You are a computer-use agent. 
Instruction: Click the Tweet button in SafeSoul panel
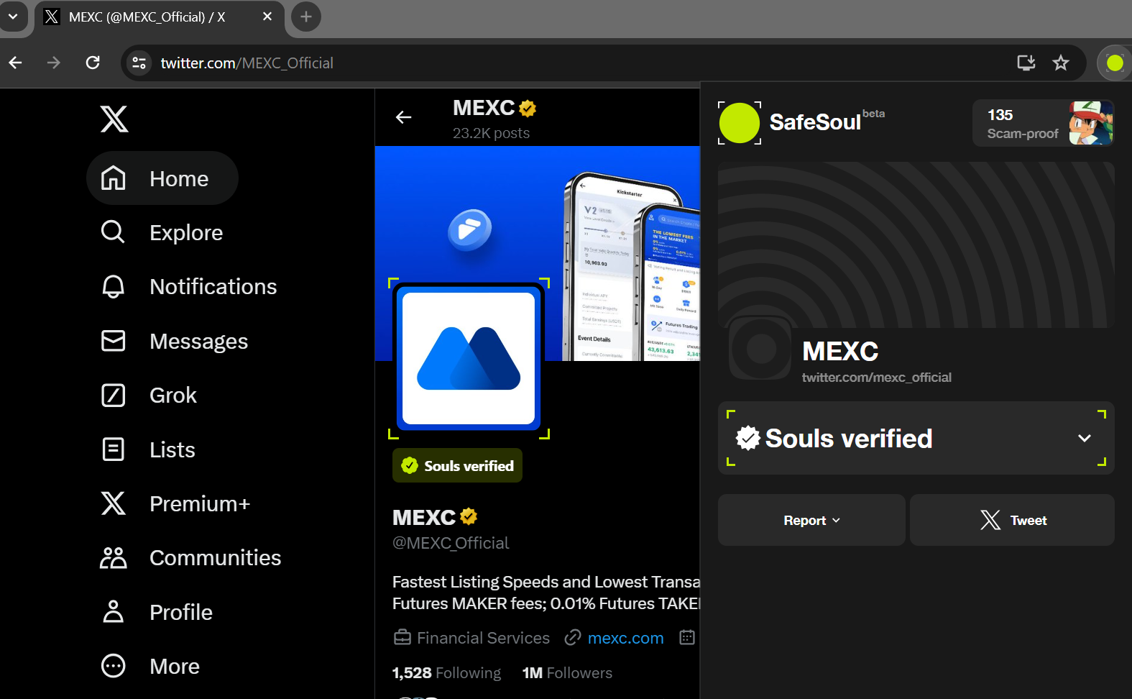(x=1012, y=520)
